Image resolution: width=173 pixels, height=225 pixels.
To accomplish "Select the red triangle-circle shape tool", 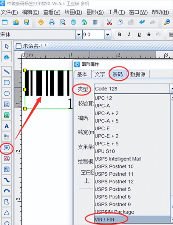I will [x=7, y=158].
